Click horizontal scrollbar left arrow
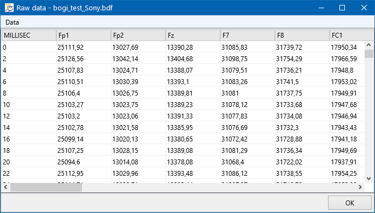Viewport: 375px width, 213px height. tap(5, 187)
